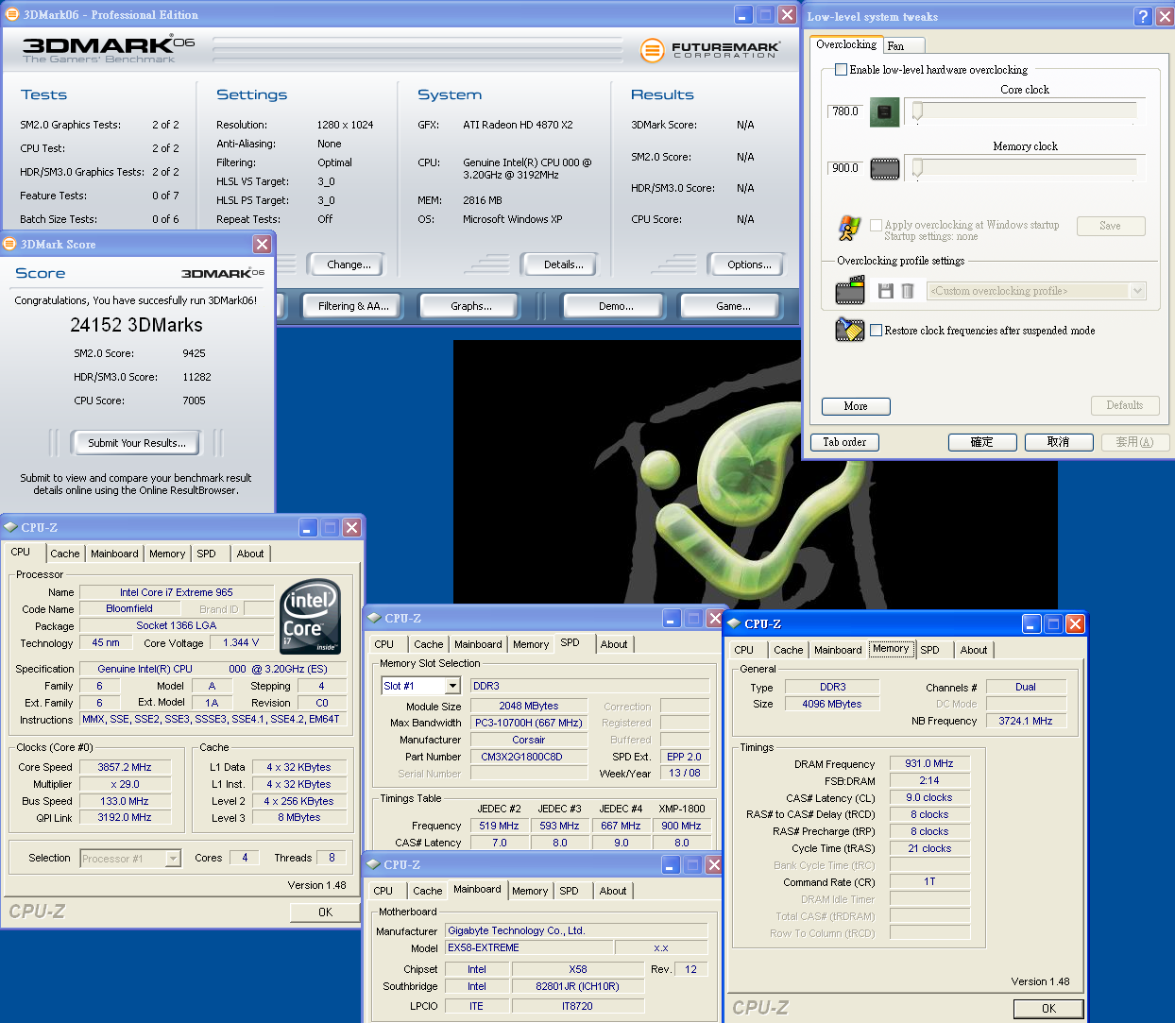Click the restore clocks broom icon
Viewport: 1175px width, 1023px height.
click(849, 331)
